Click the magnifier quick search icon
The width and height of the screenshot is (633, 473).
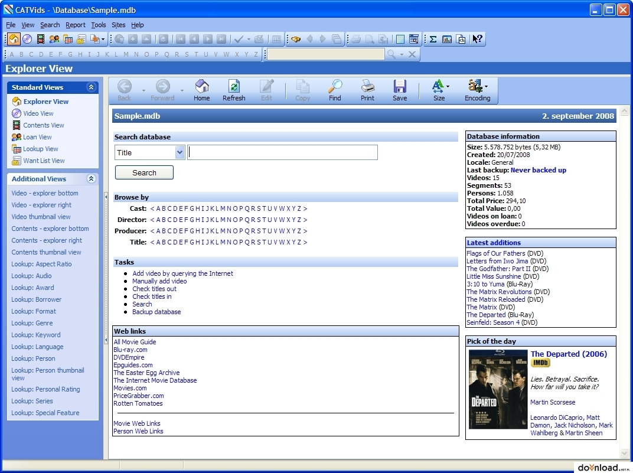coord(391,54)
